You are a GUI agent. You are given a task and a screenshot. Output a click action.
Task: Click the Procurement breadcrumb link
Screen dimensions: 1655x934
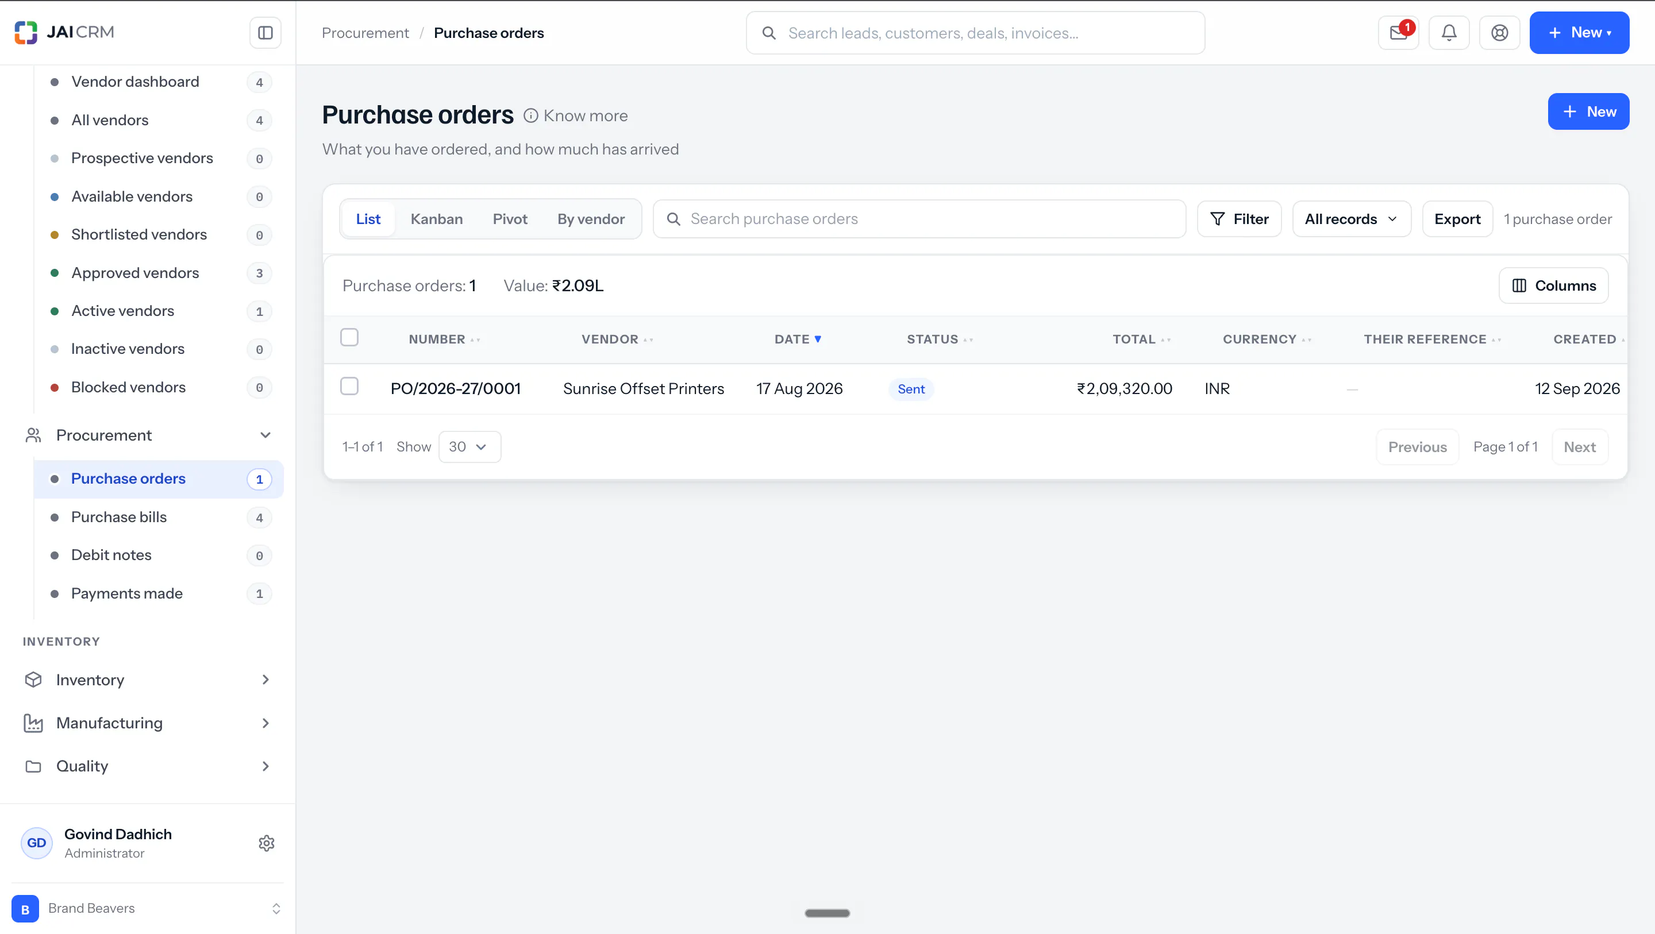pos(365,33)
